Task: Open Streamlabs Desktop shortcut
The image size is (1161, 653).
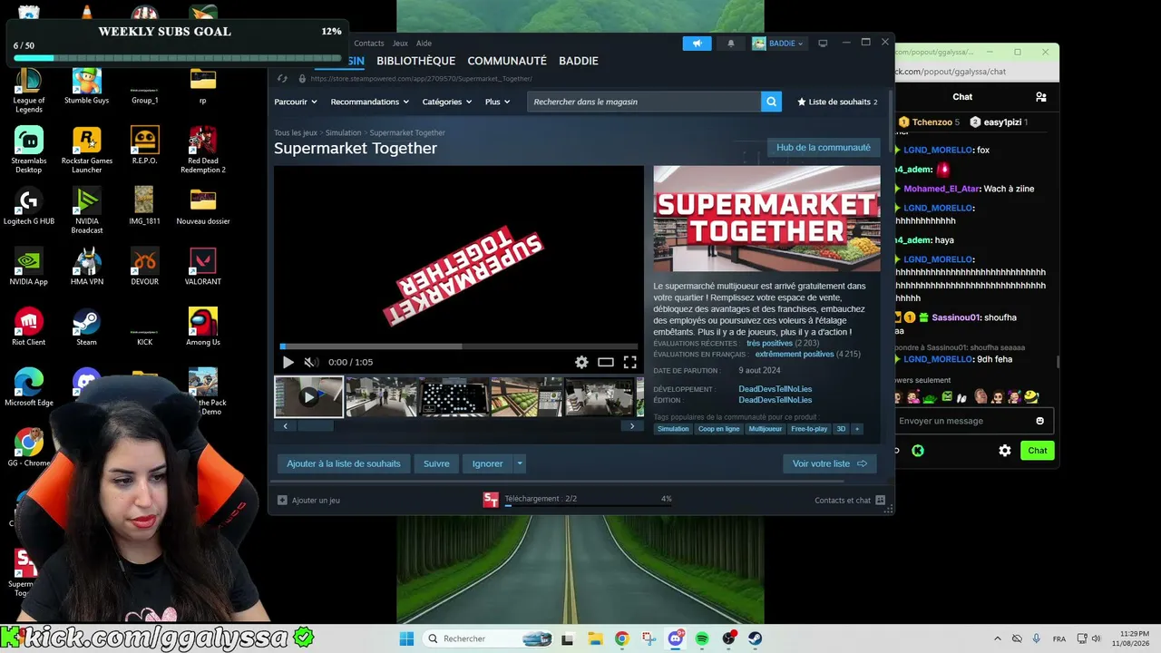Action: (x=29, y=151)
